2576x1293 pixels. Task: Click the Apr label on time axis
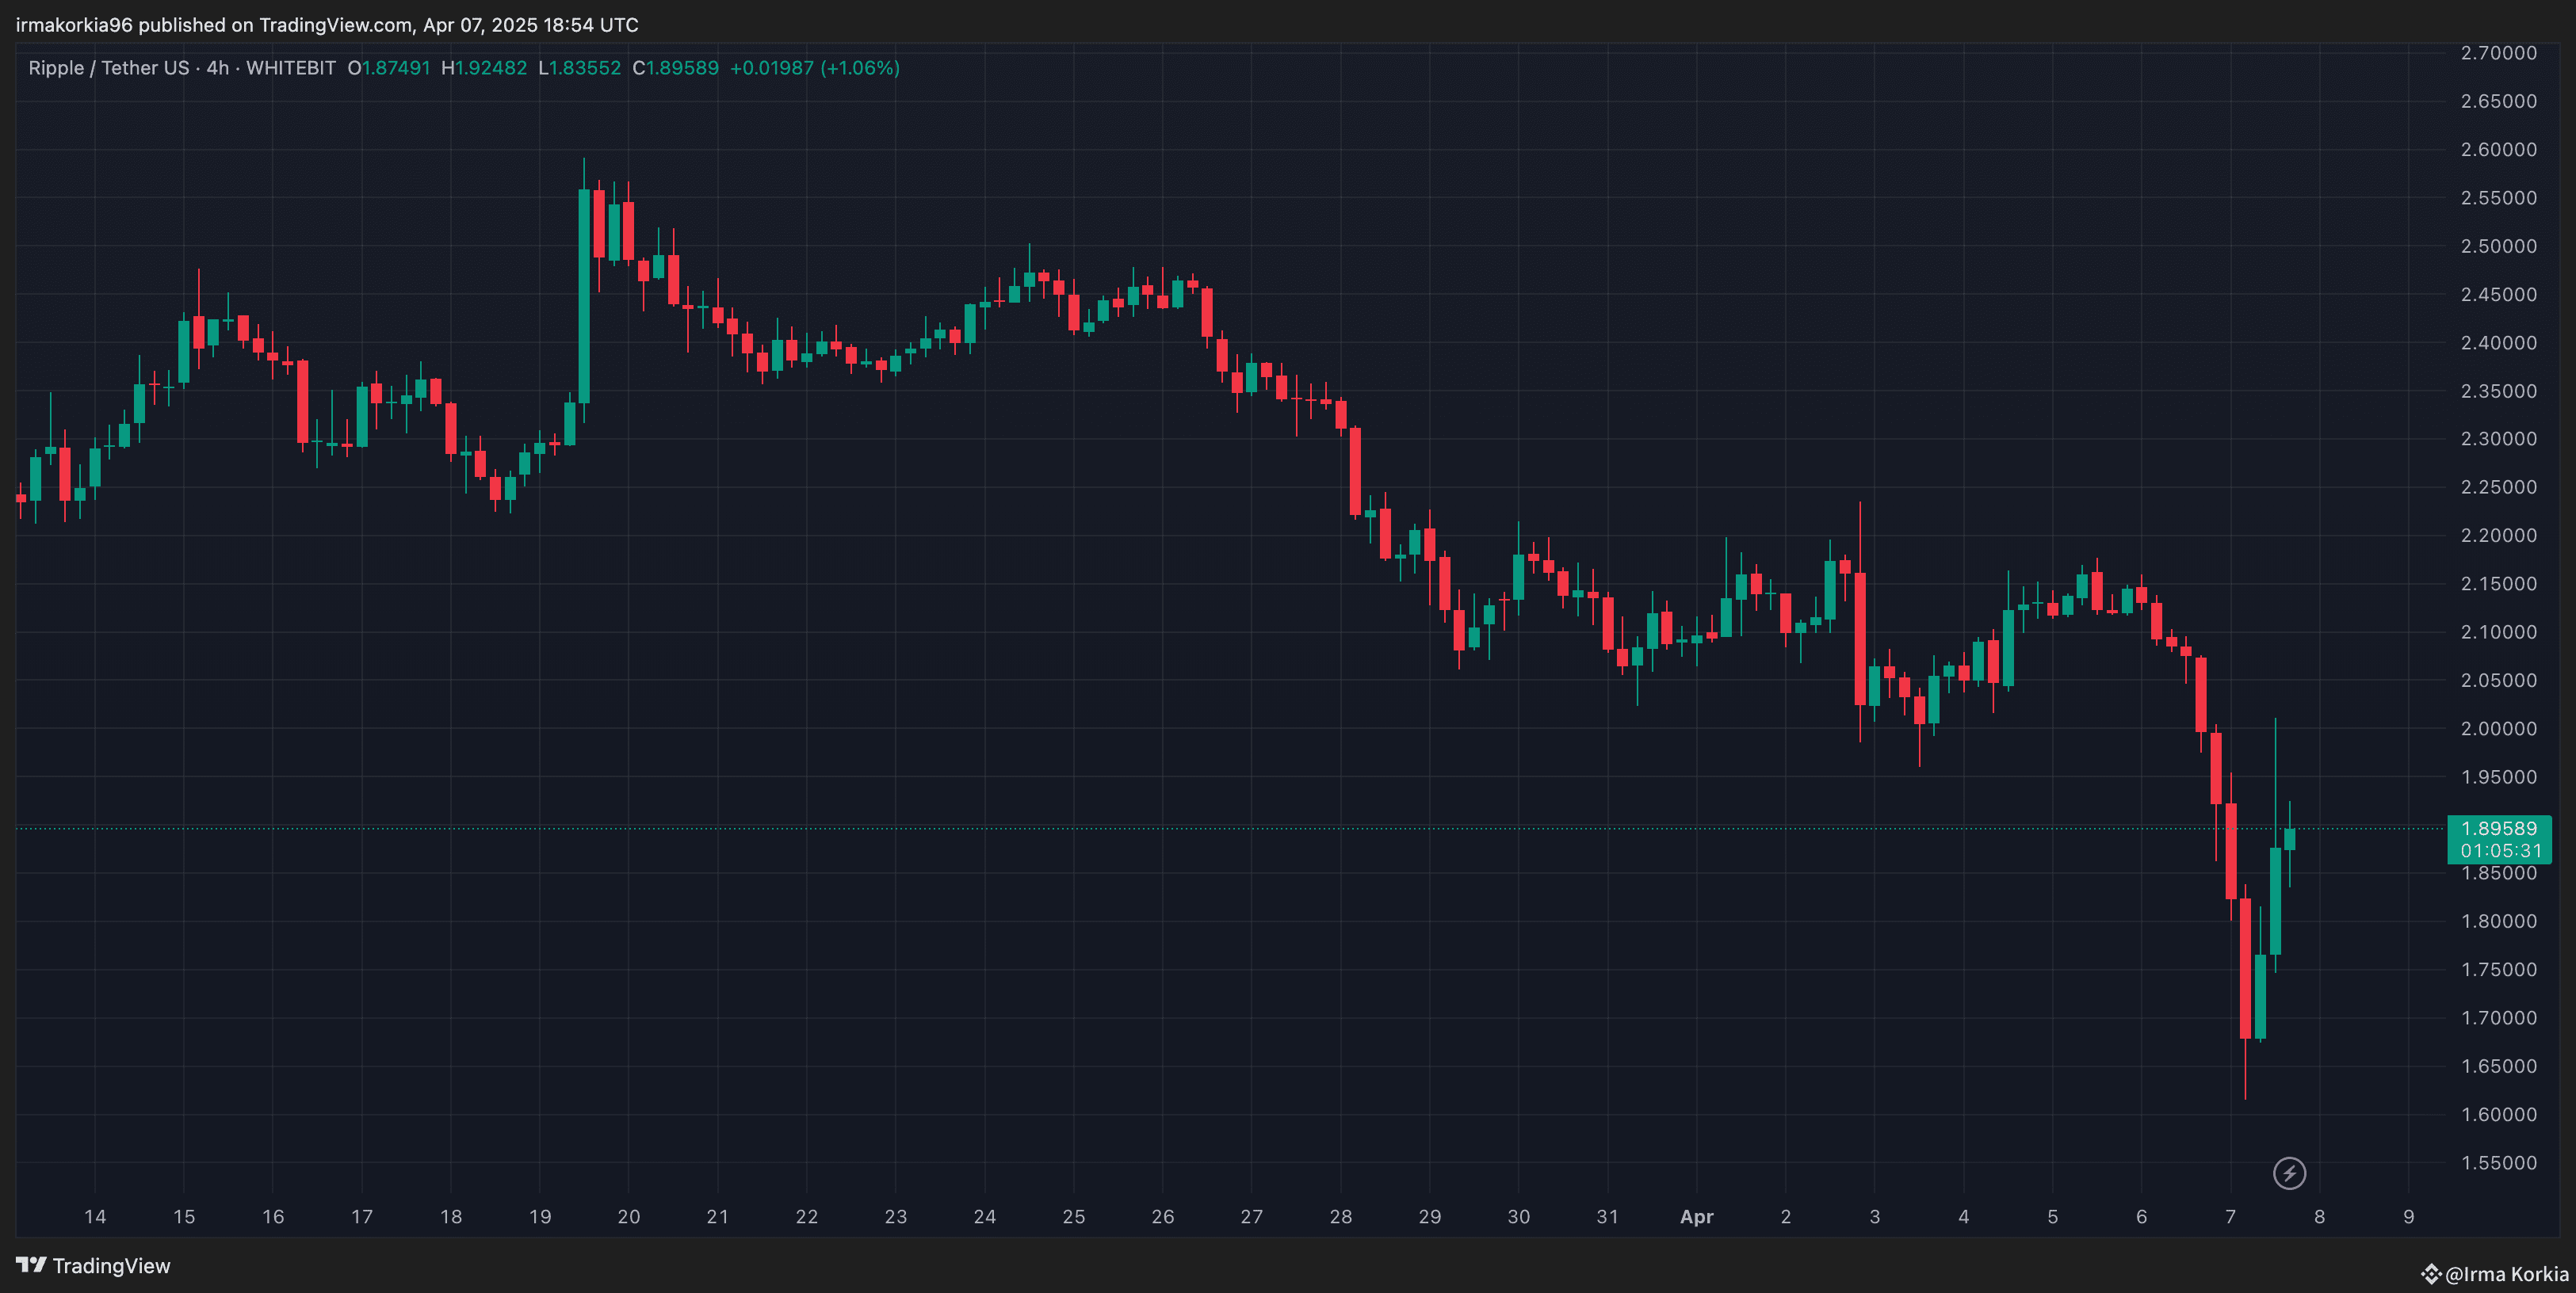[x=1696, y=1217]
